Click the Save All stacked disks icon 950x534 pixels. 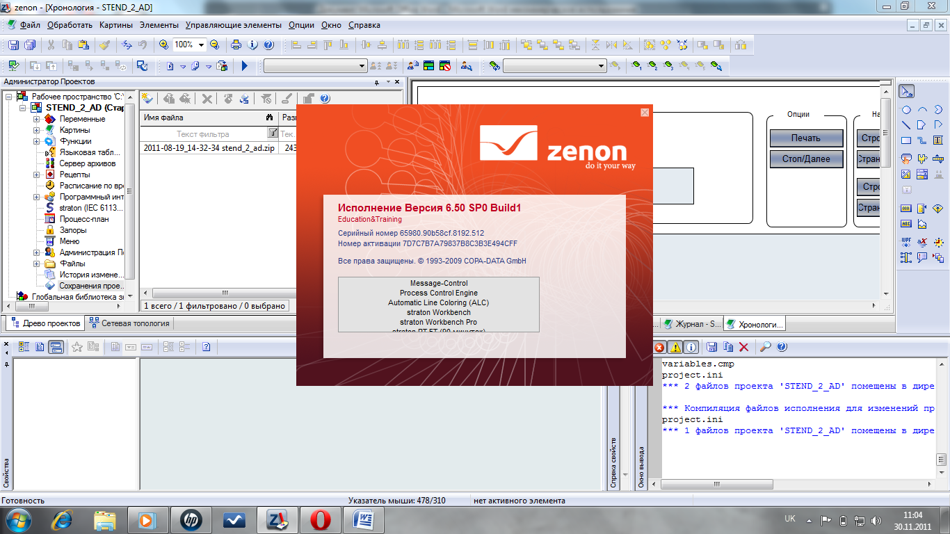tap(30, 44)
